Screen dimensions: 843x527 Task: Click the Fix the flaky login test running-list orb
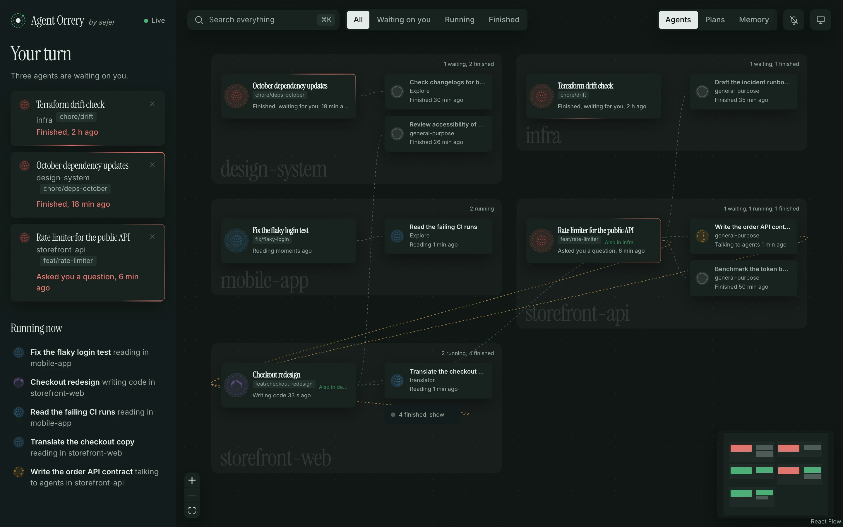tap(19, 353)
